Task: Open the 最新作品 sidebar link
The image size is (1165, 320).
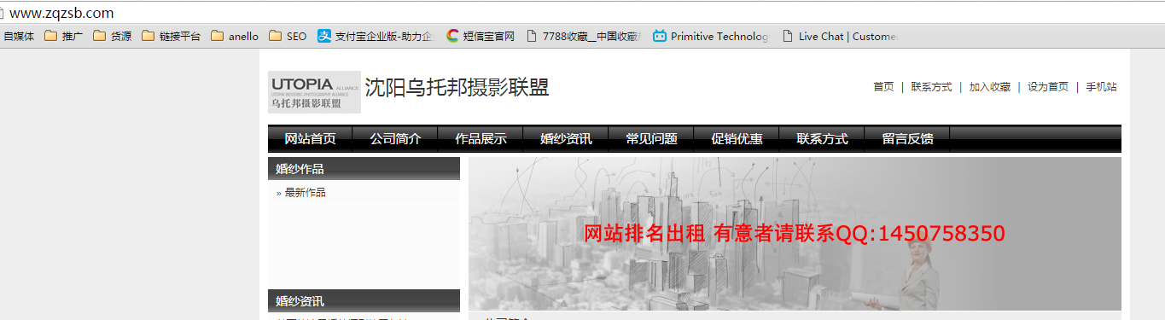Action: click(x=305, y=193)
